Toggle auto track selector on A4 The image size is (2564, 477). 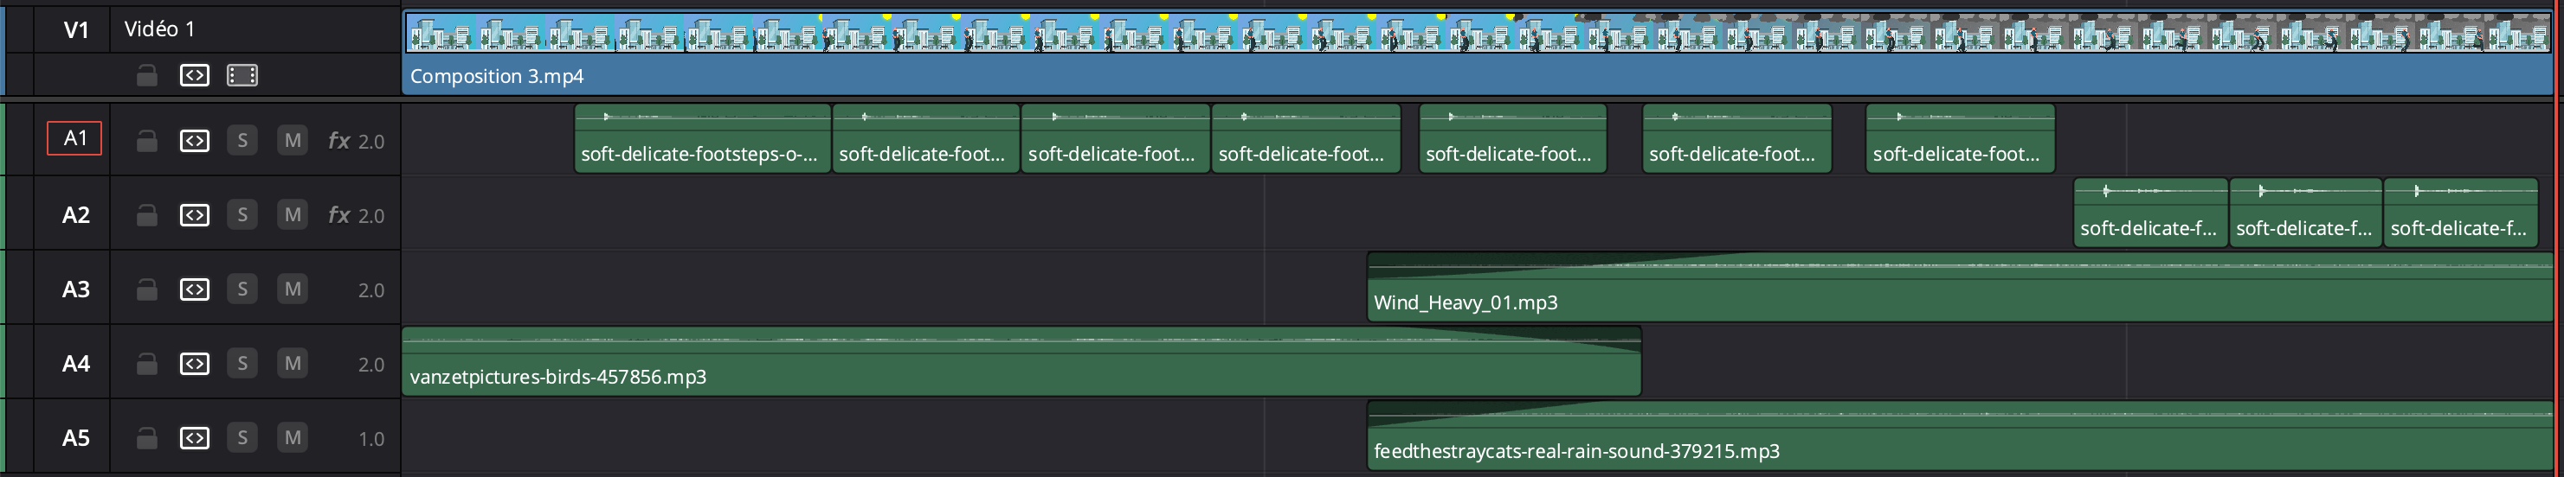[x=194, y=365]
